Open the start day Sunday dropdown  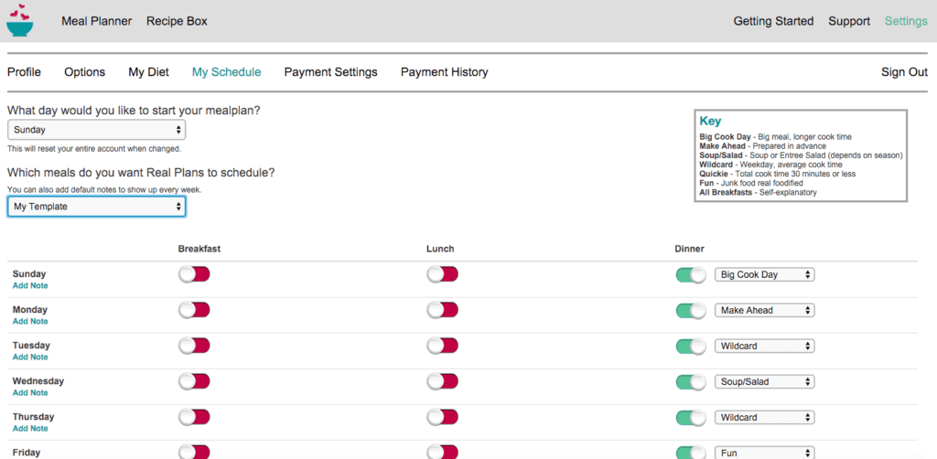[x=96, y=130]
